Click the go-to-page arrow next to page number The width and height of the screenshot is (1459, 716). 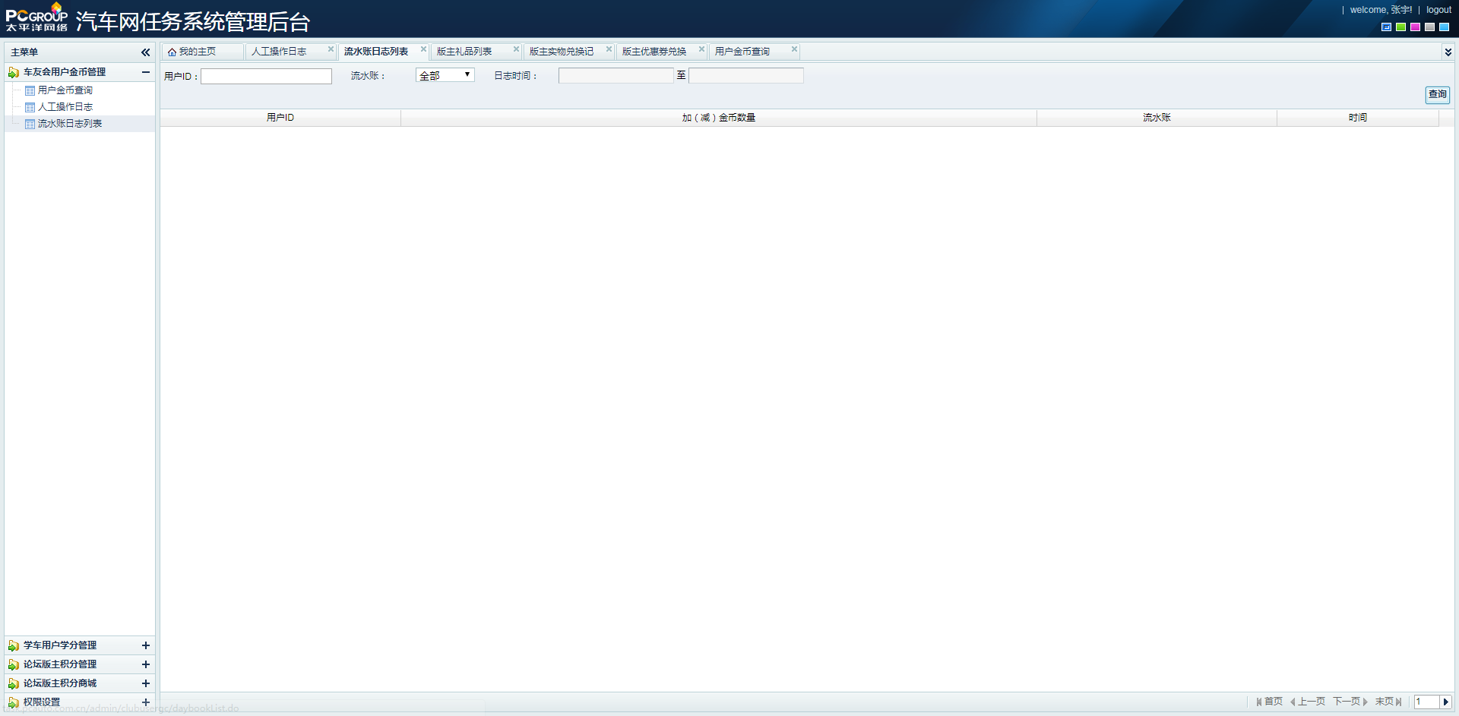point(1445,702)
